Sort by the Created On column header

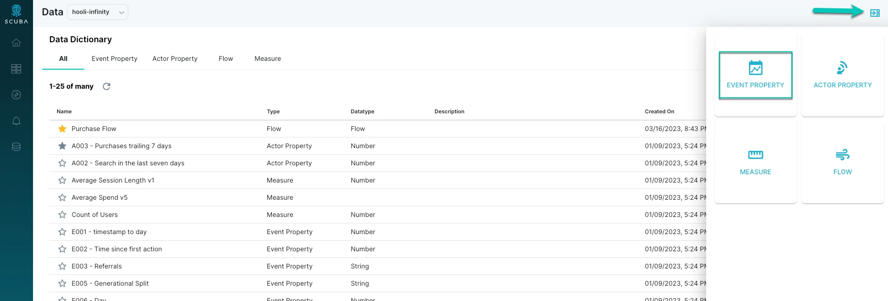point(659,111)
